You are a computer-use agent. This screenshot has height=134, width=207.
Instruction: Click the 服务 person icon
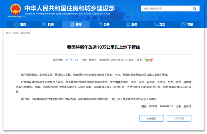(x=128, y=24)
